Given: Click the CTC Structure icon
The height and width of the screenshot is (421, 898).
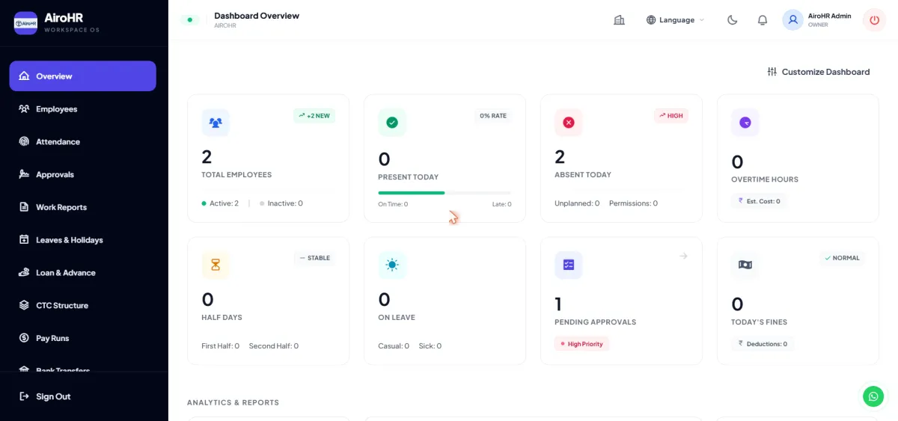Looking at the screenshot, I should (23, 305).
